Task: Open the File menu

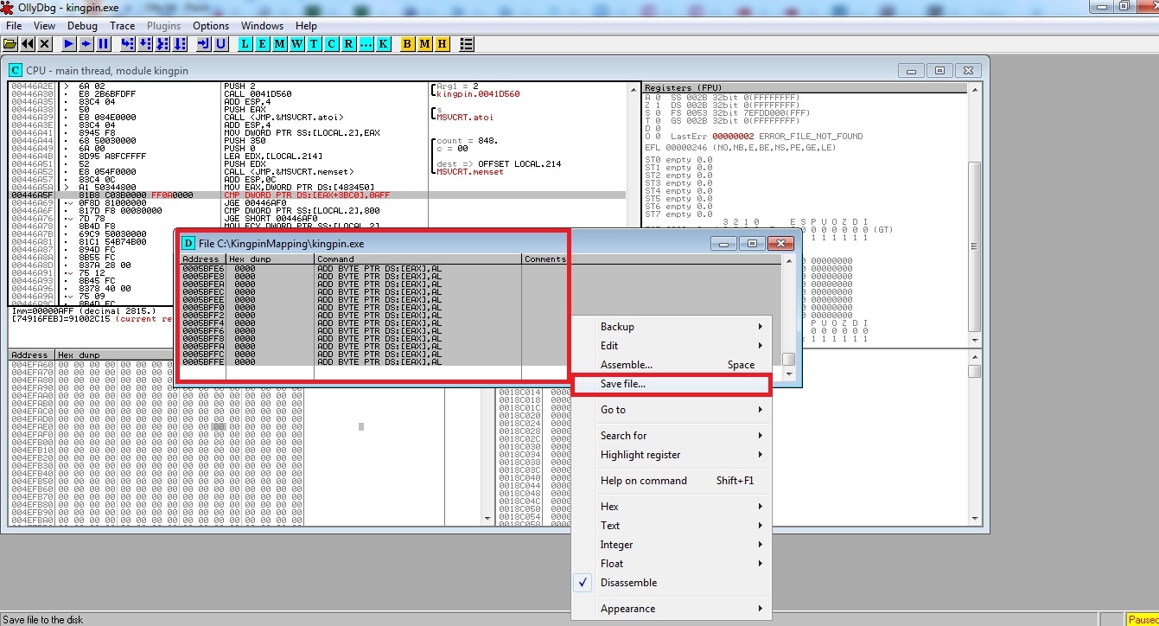Action: pyautogui.click(x=14, y=26)
